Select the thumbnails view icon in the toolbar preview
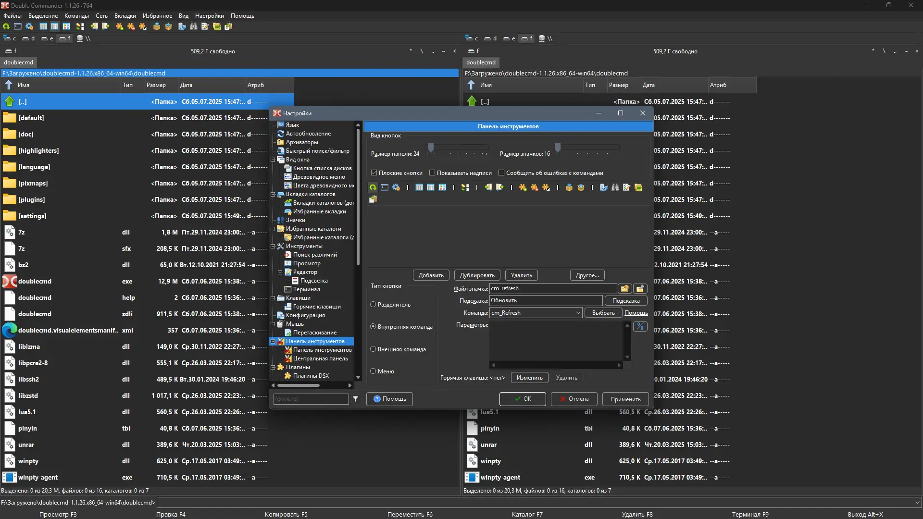 coord(442,187)
